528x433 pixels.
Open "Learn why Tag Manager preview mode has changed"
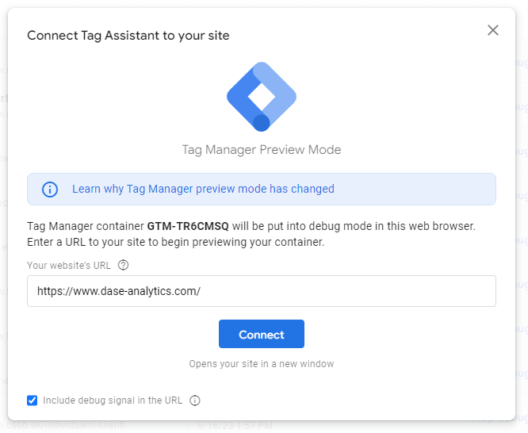point(203,189)
